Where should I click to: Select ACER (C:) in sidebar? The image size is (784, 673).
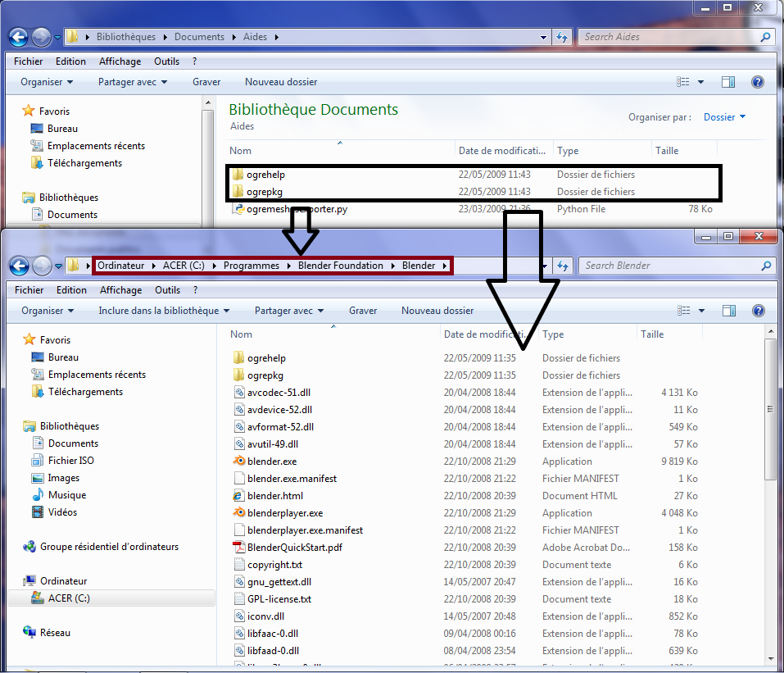tap(111, 598)
